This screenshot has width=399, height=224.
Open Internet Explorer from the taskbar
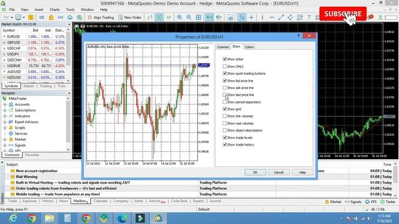[13, 218]
